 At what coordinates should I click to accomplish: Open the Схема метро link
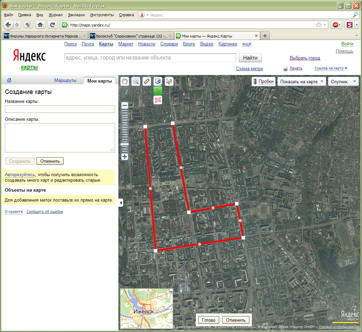point(249,68)
